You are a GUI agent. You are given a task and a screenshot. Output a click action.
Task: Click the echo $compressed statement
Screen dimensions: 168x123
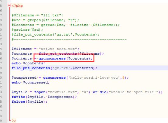(x=31, y=83)
